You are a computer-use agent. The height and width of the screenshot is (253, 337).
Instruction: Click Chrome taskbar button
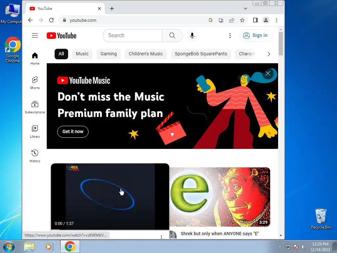point(70,246)
